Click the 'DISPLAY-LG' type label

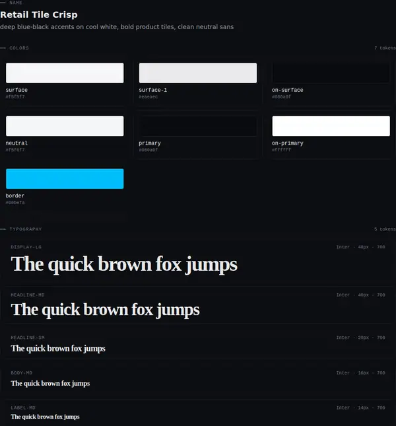26,247
